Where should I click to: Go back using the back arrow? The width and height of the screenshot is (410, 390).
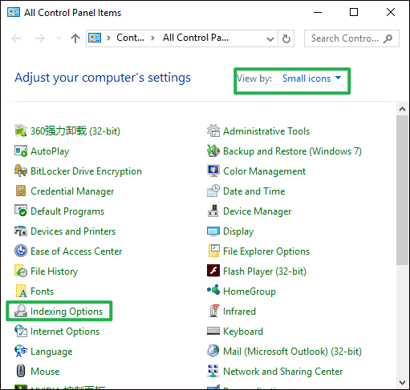(x=16, y=38)
